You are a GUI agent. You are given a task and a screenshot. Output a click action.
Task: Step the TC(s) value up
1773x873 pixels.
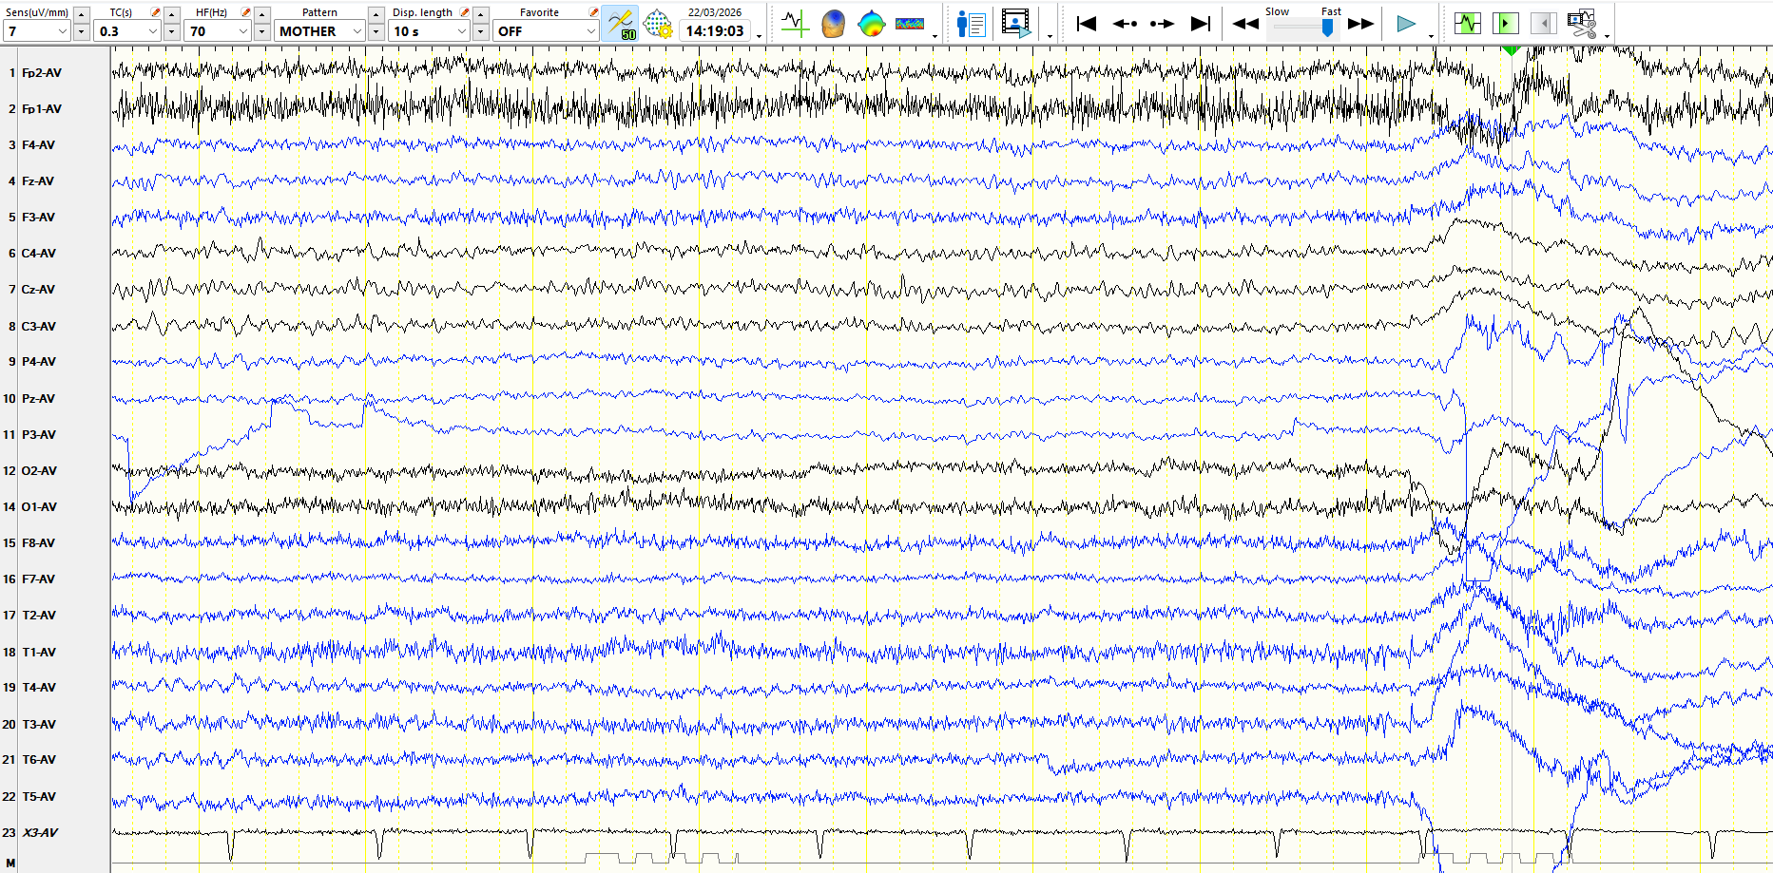tap(172, 14)
